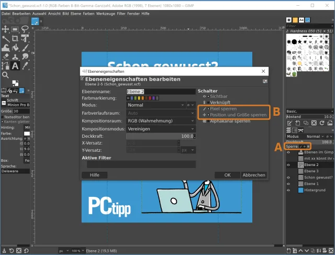Image resolution: width=335 pixels, height=255 pixels.
Task: Open status bar px unit dropdown
Action: [x=64, y=251]
